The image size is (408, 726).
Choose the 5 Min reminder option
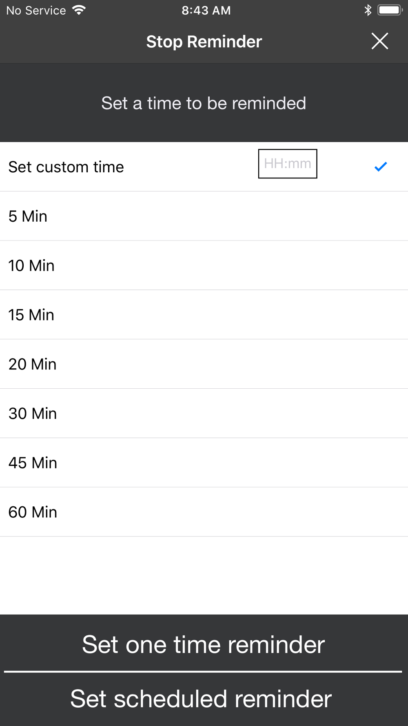pos(28,216)
